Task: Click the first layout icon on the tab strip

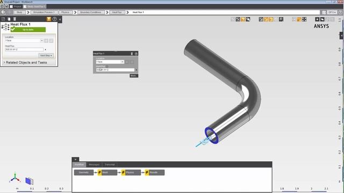Action: (2, 6)
